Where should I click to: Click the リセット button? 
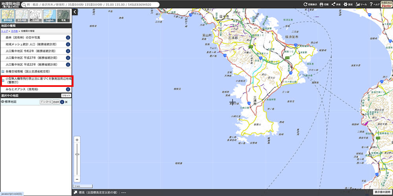click(66, 95)
